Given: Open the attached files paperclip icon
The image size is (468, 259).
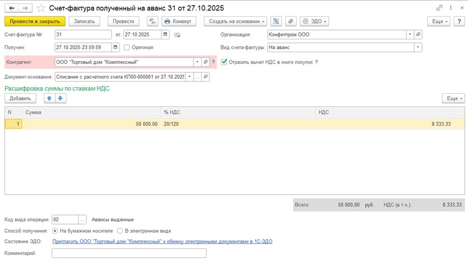Looking at the screenshot, I should pos(291,21).
